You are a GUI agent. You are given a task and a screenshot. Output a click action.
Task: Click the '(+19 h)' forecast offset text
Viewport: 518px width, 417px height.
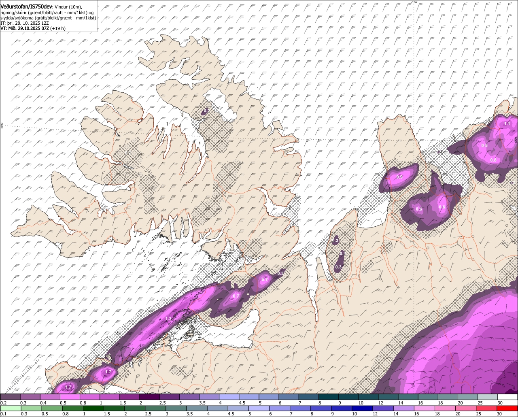click(x=58, y=28)
